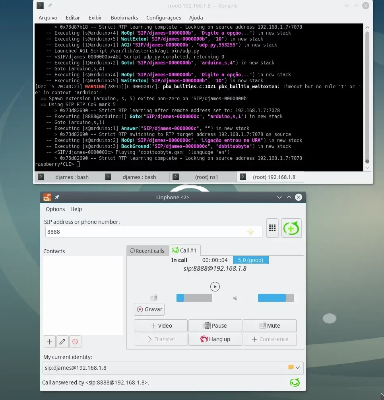Image resolution: width=384 pixels, height=400 pixels.
Task: Click the empty Contacts list area
Action: (83, 295)
